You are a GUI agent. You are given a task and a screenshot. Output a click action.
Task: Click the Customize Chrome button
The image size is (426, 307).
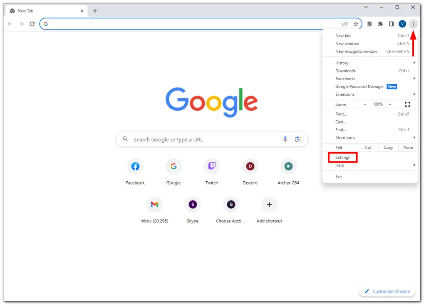click(387, 291)
